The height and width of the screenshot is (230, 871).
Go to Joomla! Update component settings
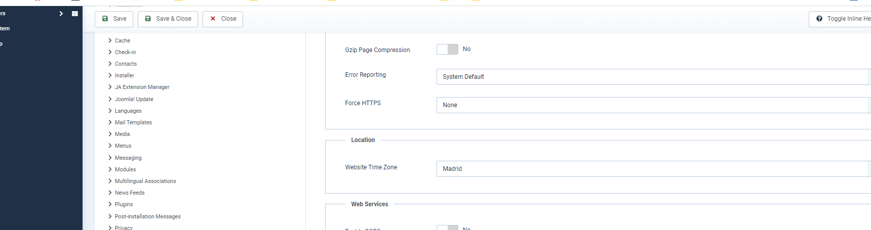click(134, 99)
